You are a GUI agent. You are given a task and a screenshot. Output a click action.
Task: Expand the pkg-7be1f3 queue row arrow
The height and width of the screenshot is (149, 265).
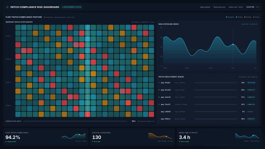[159, 104]
